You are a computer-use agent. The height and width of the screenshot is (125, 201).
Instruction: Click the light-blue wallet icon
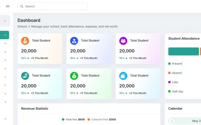pos(123,76)
